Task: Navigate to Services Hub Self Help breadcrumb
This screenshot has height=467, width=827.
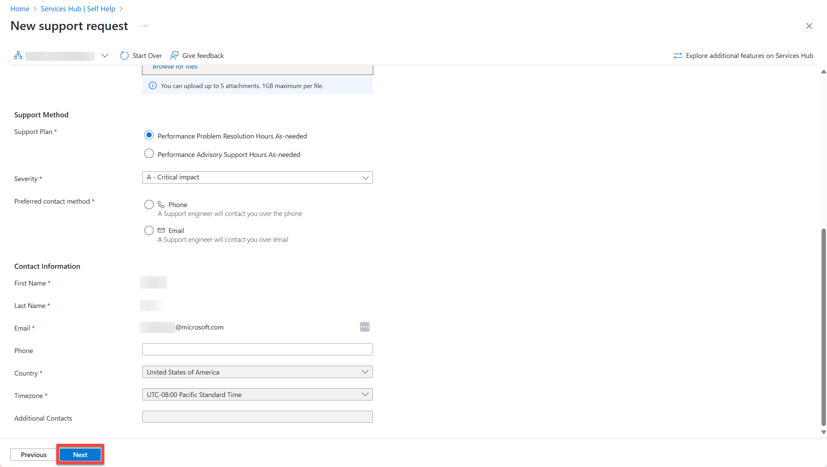Action: click(78, 9)
